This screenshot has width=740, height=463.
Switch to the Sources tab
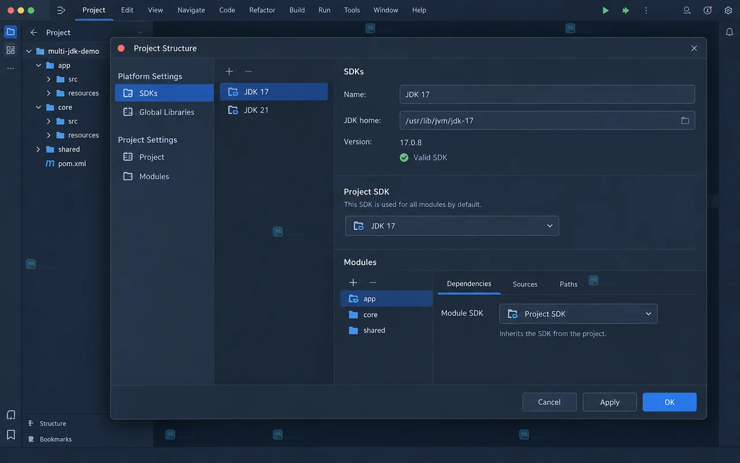coord(525,284)
